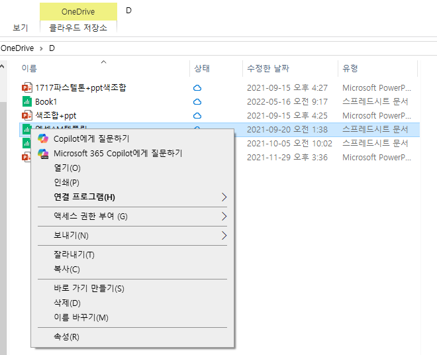Click date 2022-05-16 오전 9:17

(287, 102)
